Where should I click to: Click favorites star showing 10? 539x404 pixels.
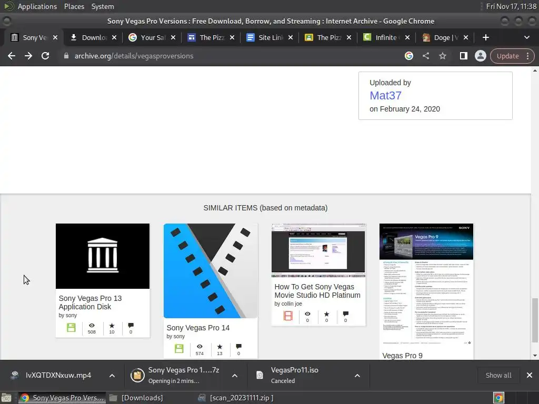[x=112, y=325]
